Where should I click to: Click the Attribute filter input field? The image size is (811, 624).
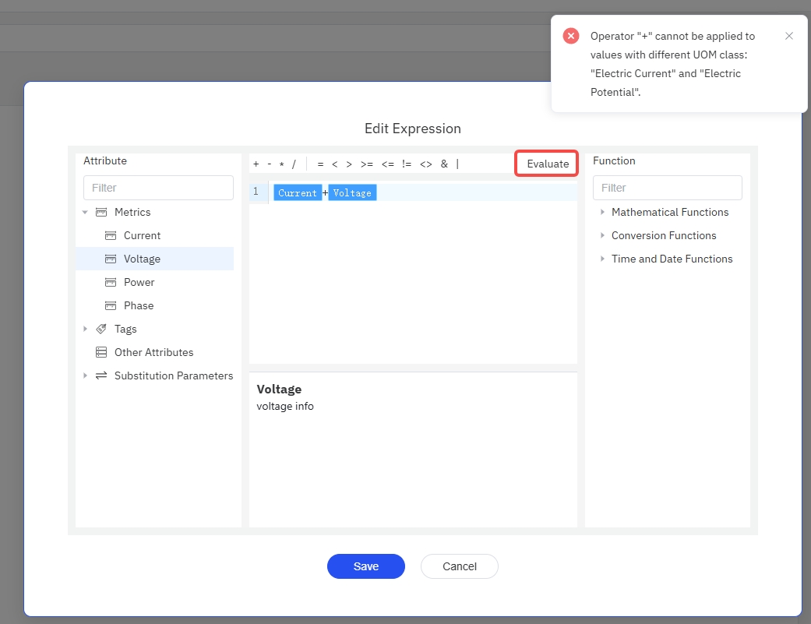click(x=158, y=188)
